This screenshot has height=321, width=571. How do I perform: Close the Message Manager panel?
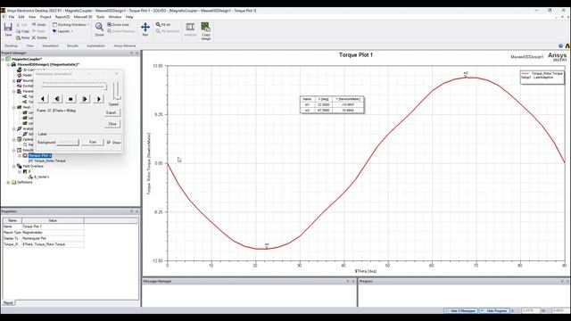click(353, 282)
